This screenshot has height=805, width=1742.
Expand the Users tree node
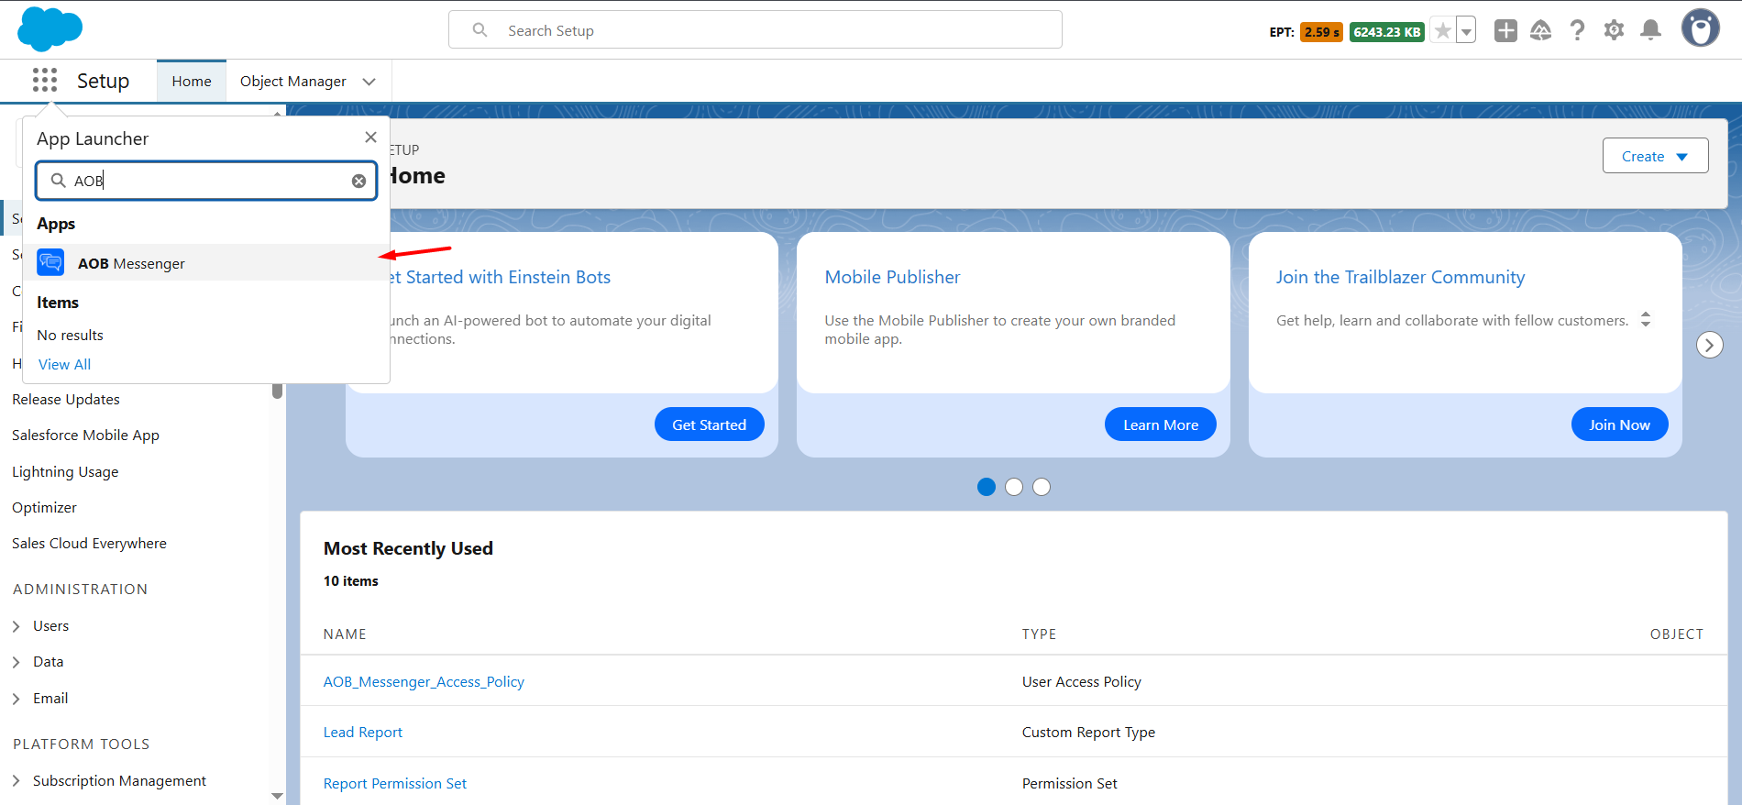(x=17, y=626)
